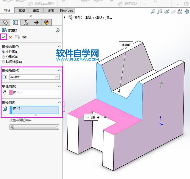Screen dimensions: 190x179
Task: Click the section view icon
Action: 173,12
